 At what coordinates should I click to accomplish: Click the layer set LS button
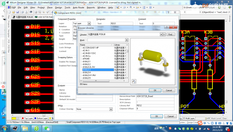pyautogui.click(x=18, y=118)
